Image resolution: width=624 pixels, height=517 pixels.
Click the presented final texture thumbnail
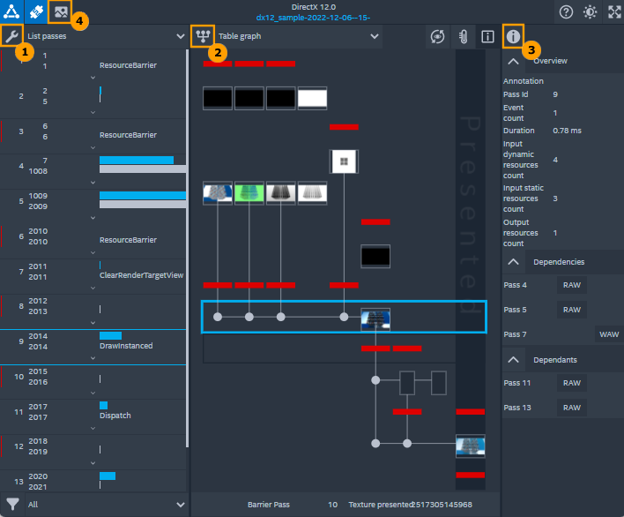click(x=470, y=446)
